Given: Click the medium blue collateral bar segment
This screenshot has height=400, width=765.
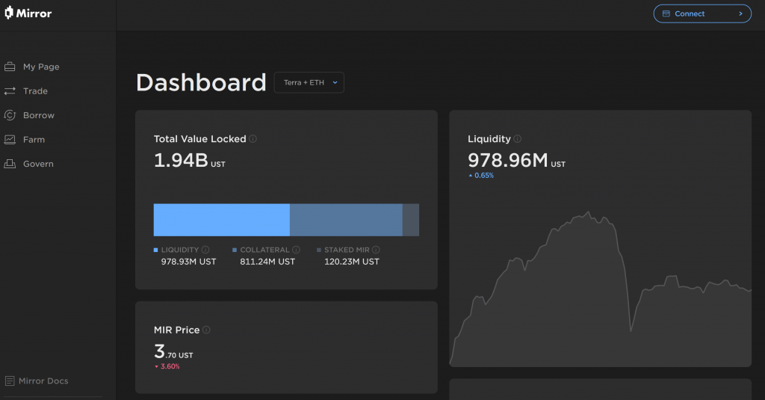Looking at the screenshot, I should click(x=346, y=220).
